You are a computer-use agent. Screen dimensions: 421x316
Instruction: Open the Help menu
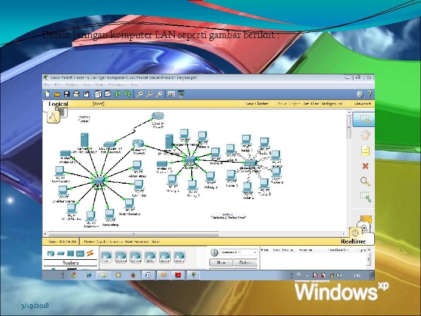(134, 85)
